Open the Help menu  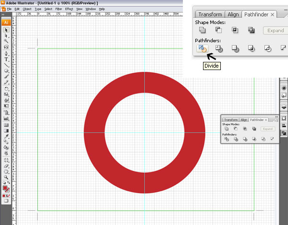[102, 9]
